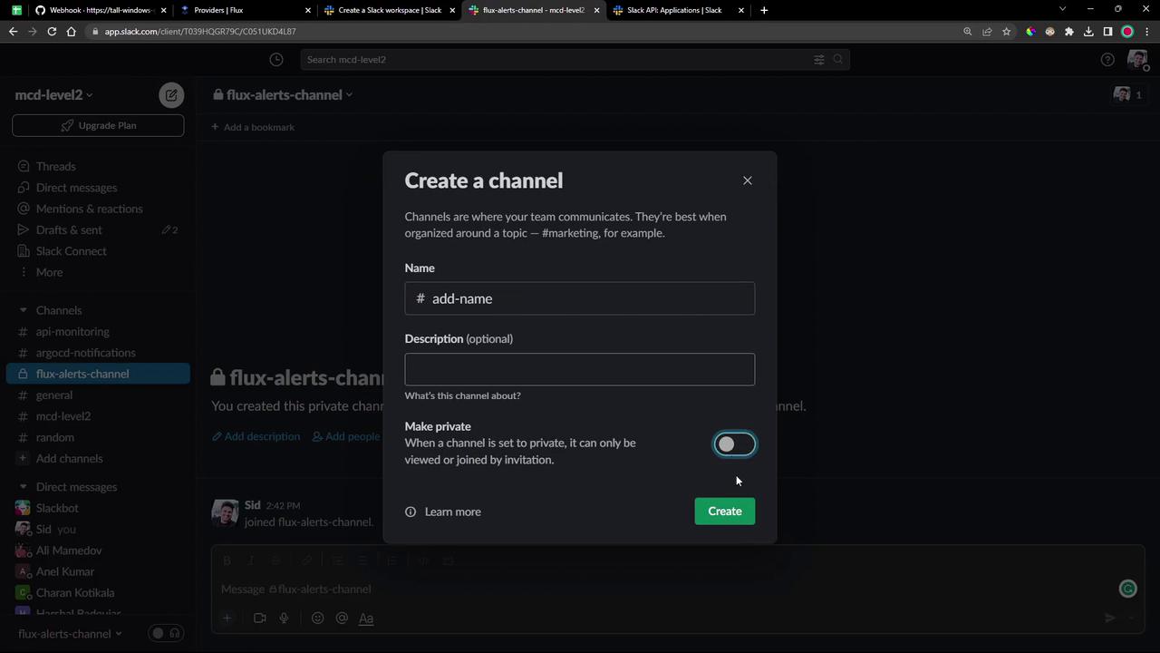Click the browser address bar
The height and width of the screenshot is (653, 1160).
point(526,32)
